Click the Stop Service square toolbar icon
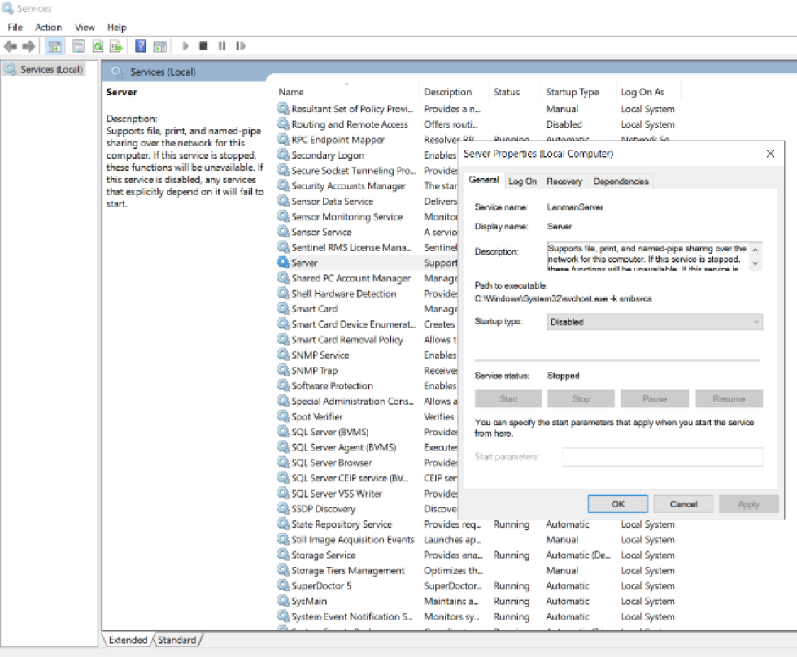The width and height of the screenshot is (797, 657). tap(203, 46)
